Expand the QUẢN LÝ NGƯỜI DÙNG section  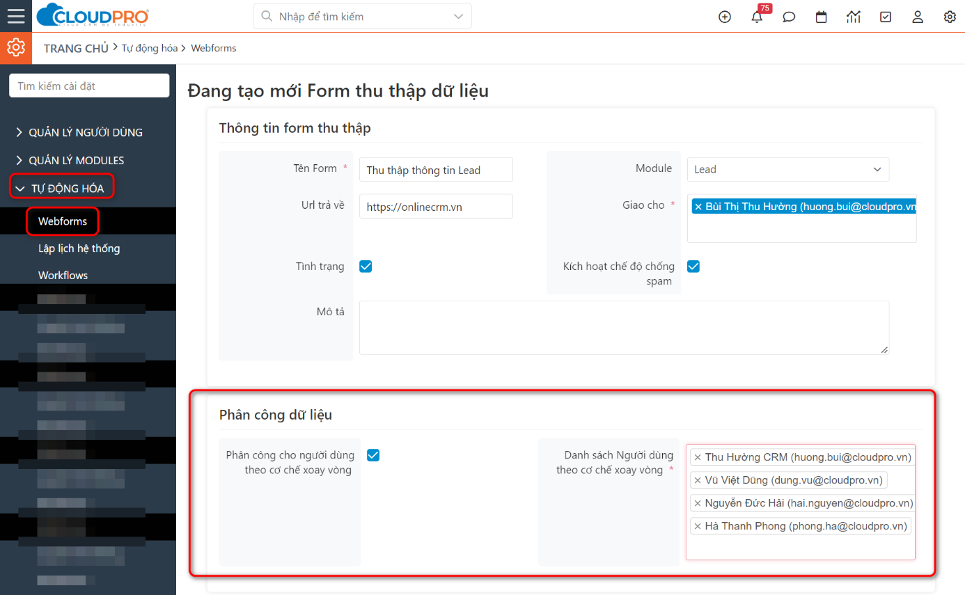point(79,132)
